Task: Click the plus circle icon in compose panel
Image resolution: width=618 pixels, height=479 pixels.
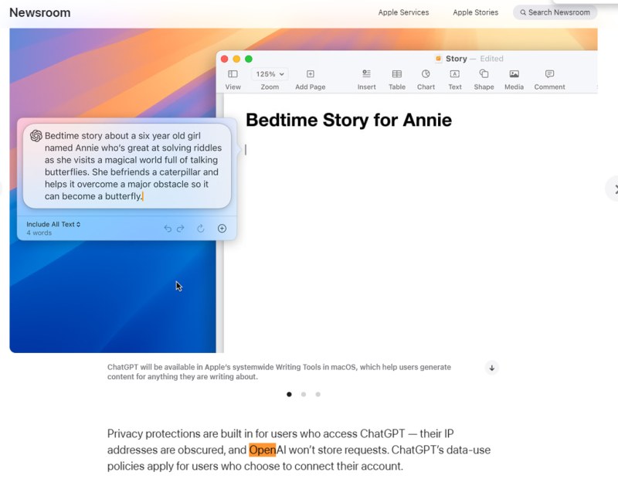Action: click(222, 228)
